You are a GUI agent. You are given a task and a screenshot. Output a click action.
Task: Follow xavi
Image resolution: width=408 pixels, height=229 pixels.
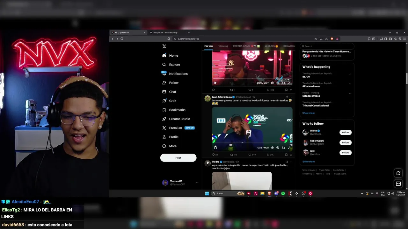point(346,153)
